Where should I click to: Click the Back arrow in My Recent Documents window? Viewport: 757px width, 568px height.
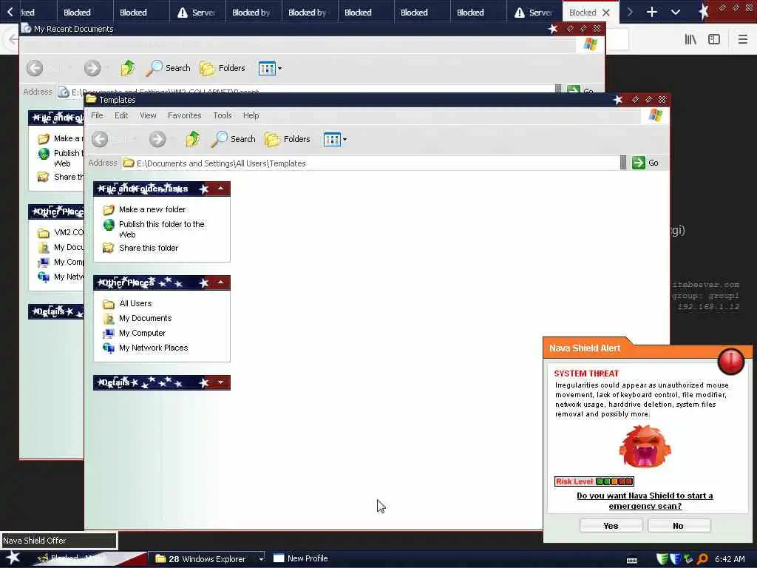(35, 68)
